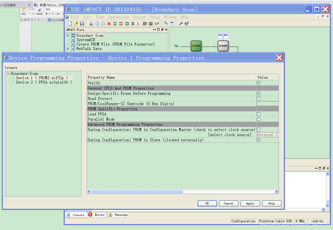Click the Docer icon in WPS tab bar
Viewport: 333px width, 230px height.
(x=49, y=20)
